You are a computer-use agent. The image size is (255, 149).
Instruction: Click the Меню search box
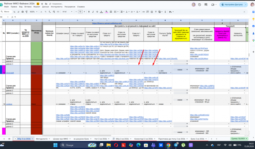click(x=7, y=12)
